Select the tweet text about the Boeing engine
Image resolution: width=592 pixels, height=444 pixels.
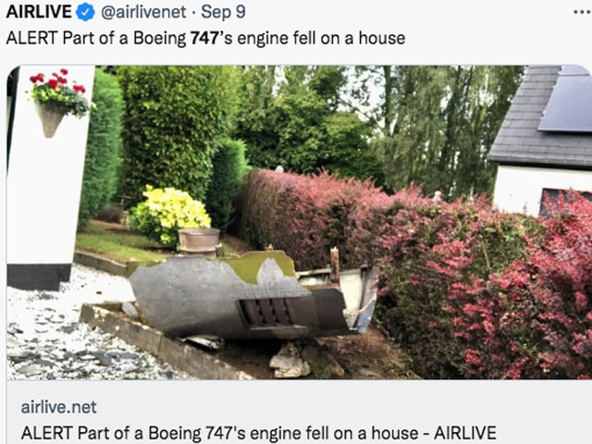click(x=205, y=38)
